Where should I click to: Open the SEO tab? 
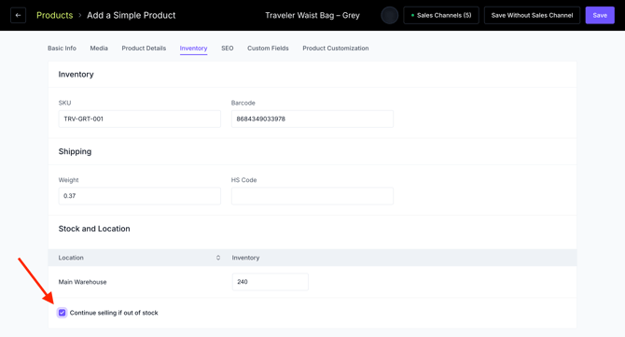[x=228, y=49]
